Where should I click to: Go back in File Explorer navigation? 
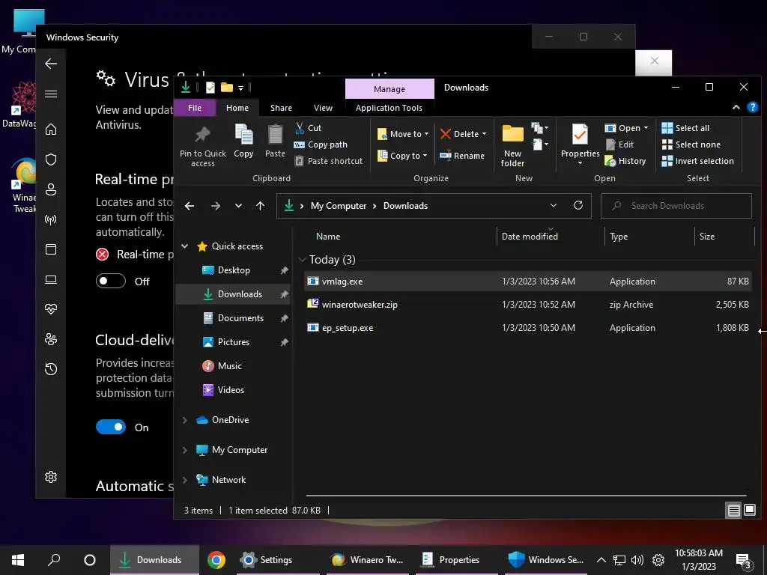190,206
